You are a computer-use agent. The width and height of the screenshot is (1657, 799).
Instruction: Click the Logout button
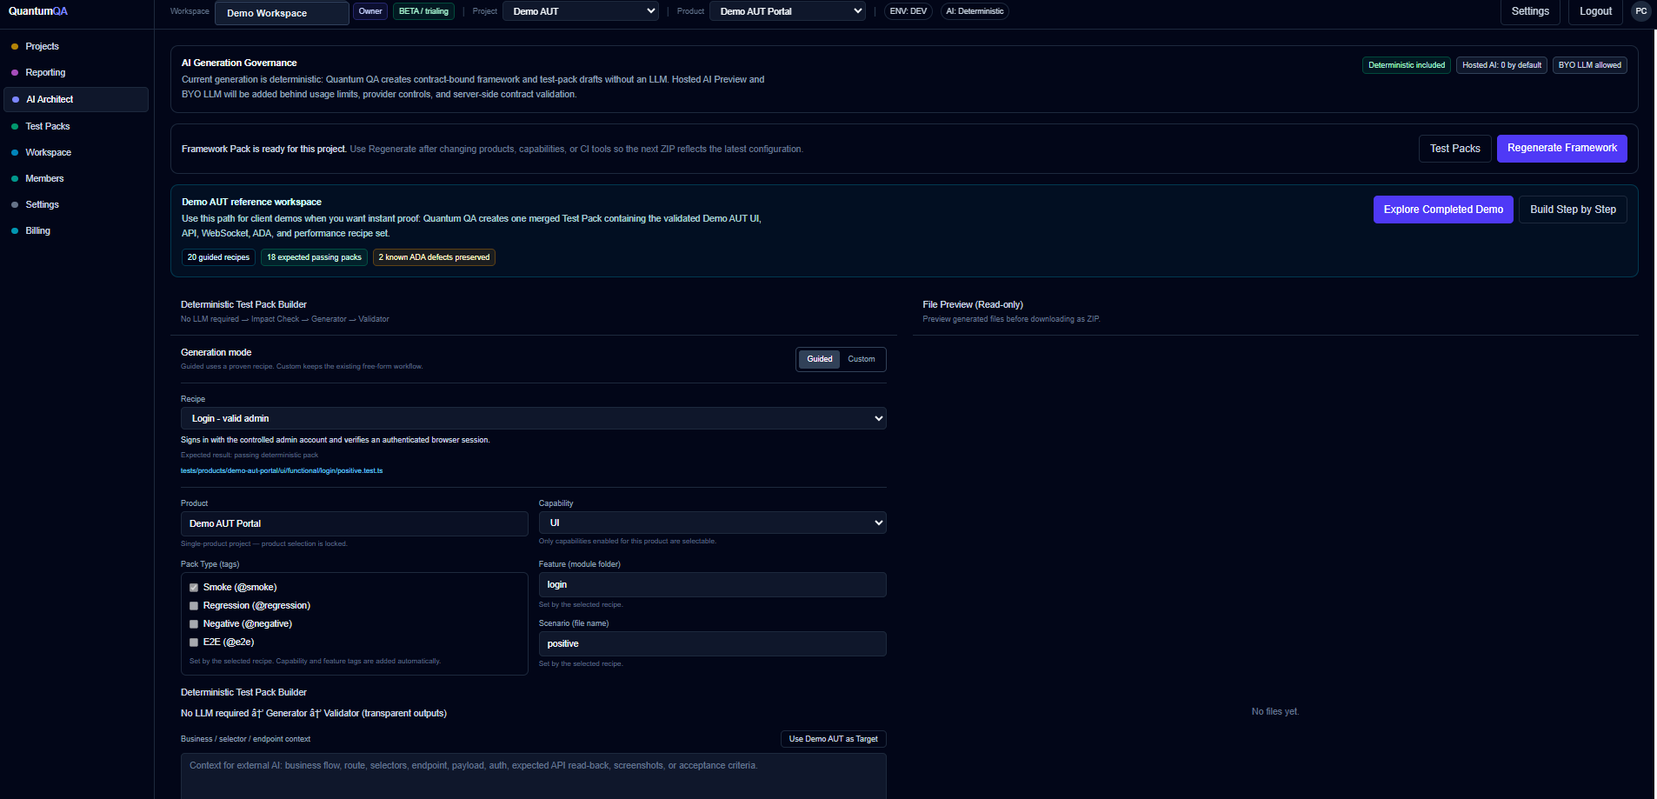[1595, 11]
